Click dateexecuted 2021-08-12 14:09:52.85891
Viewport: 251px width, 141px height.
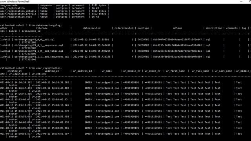91,40
